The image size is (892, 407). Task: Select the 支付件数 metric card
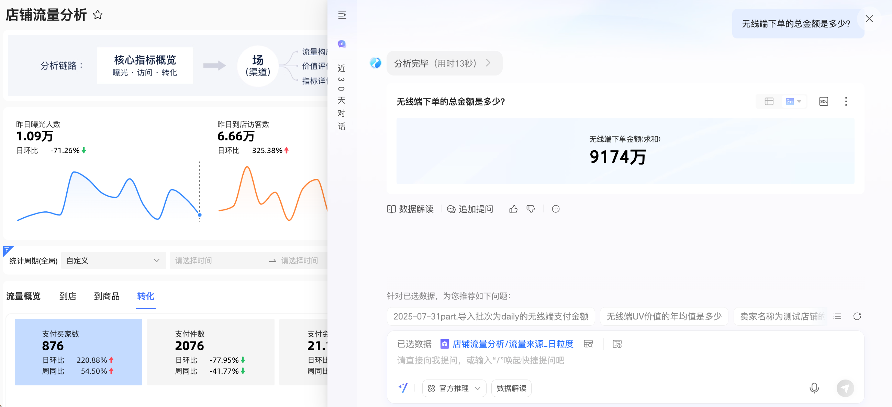(211, 352)
